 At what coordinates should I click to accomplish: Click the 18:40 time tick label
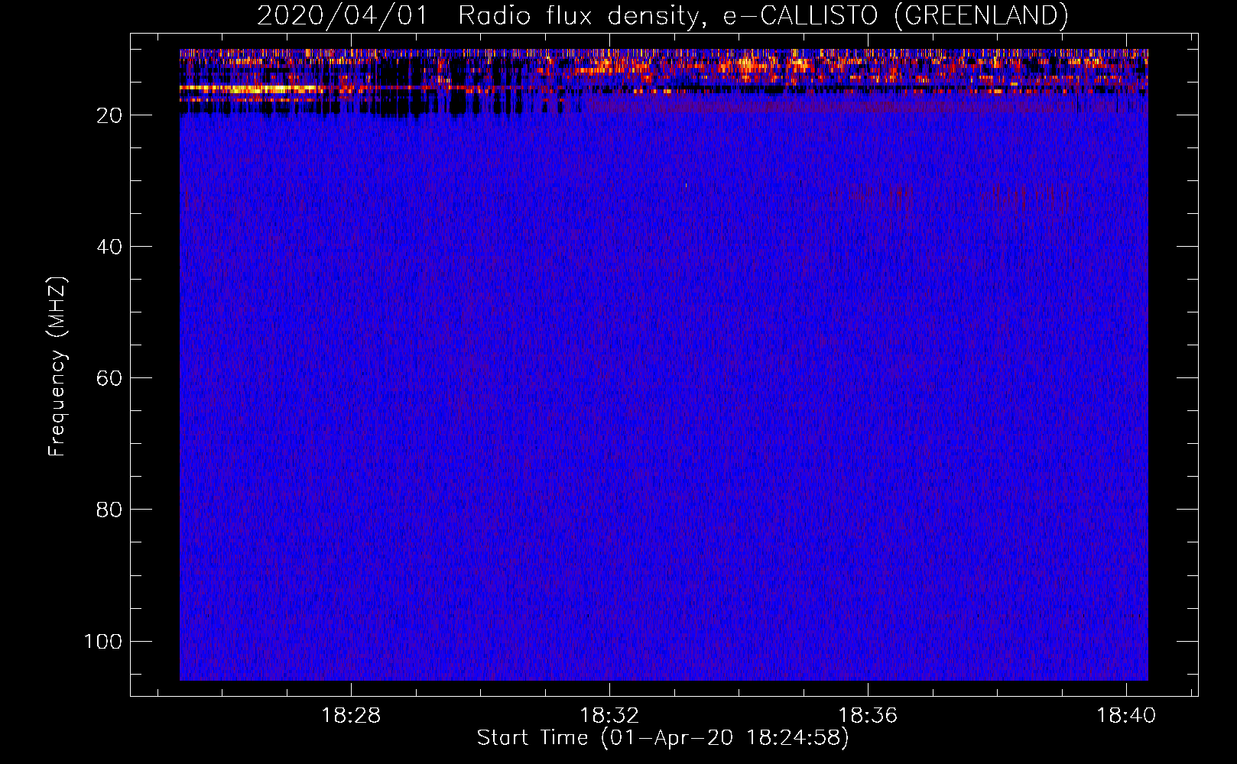pos(1126,716)
